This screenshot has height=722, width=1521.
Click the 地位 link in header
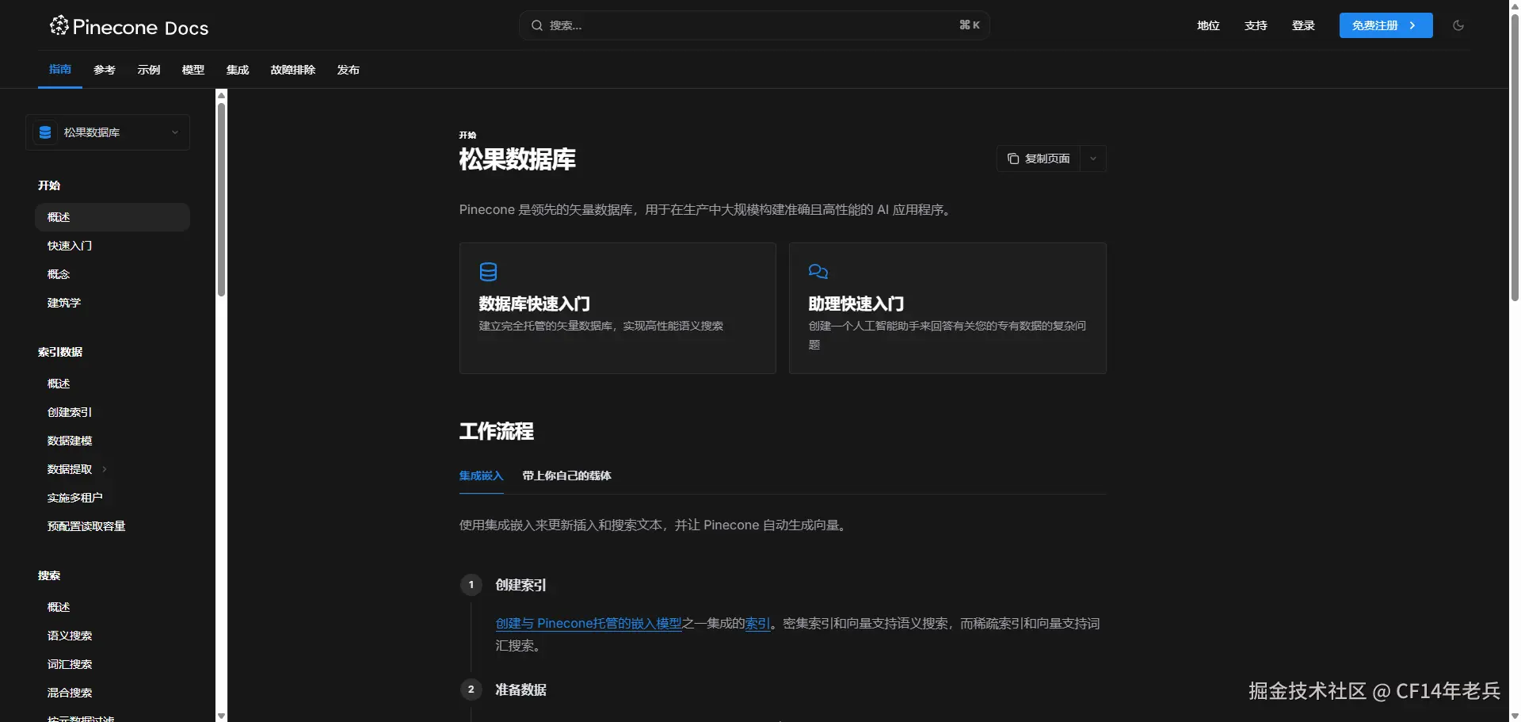1208,25
